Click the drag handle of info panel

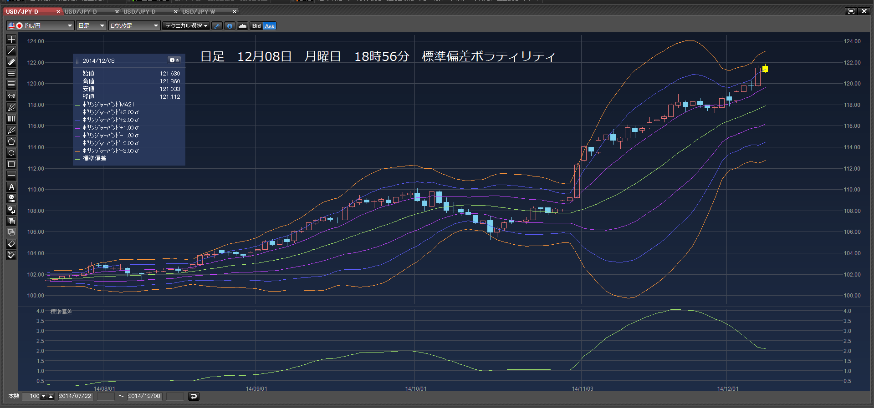(x=77, y=60)
